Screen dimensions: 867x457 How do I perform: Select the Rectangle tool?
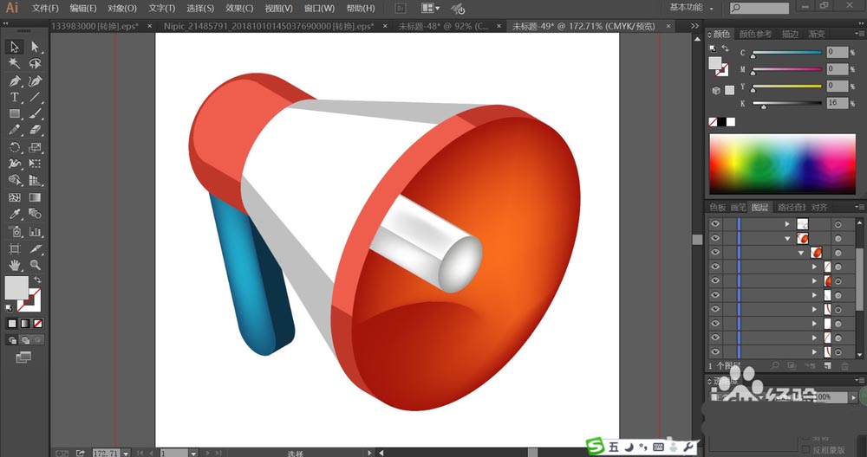point(15,113)
